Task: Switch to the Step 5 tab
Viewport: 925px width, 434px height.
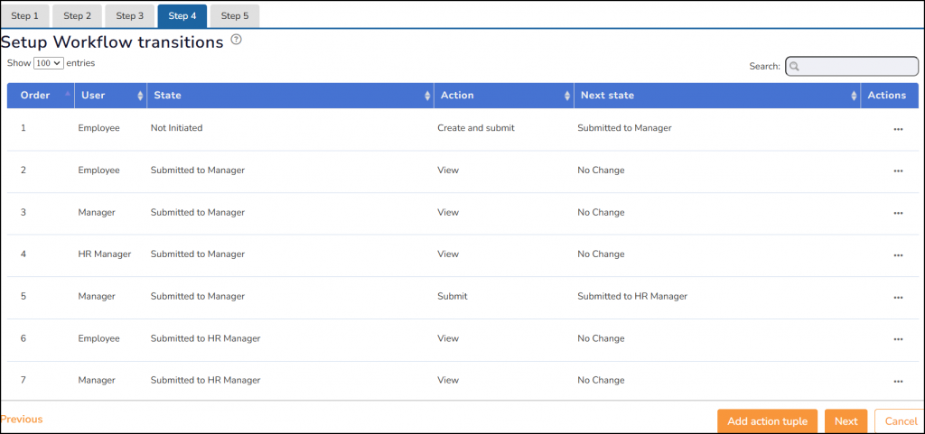Action: coord(235,15)
